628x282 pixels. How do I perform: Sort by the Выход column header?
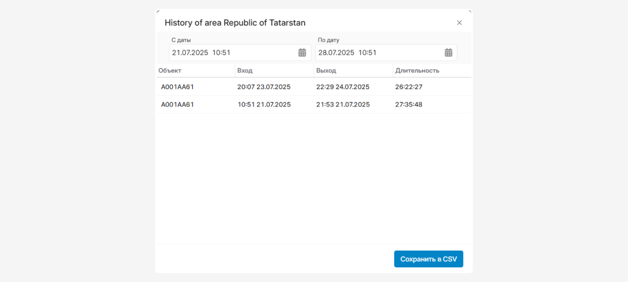tap(326, 70)
